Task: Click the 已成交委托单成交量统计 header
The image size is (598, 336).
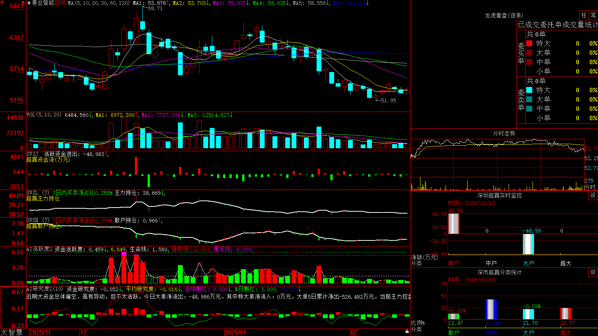Action: [x=558, y=25]
